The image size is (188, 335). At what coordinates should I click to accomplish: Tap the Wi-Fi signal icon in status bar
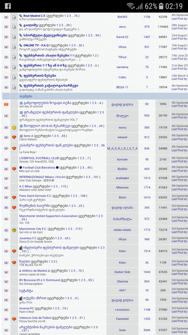click(x=131, y=6)
